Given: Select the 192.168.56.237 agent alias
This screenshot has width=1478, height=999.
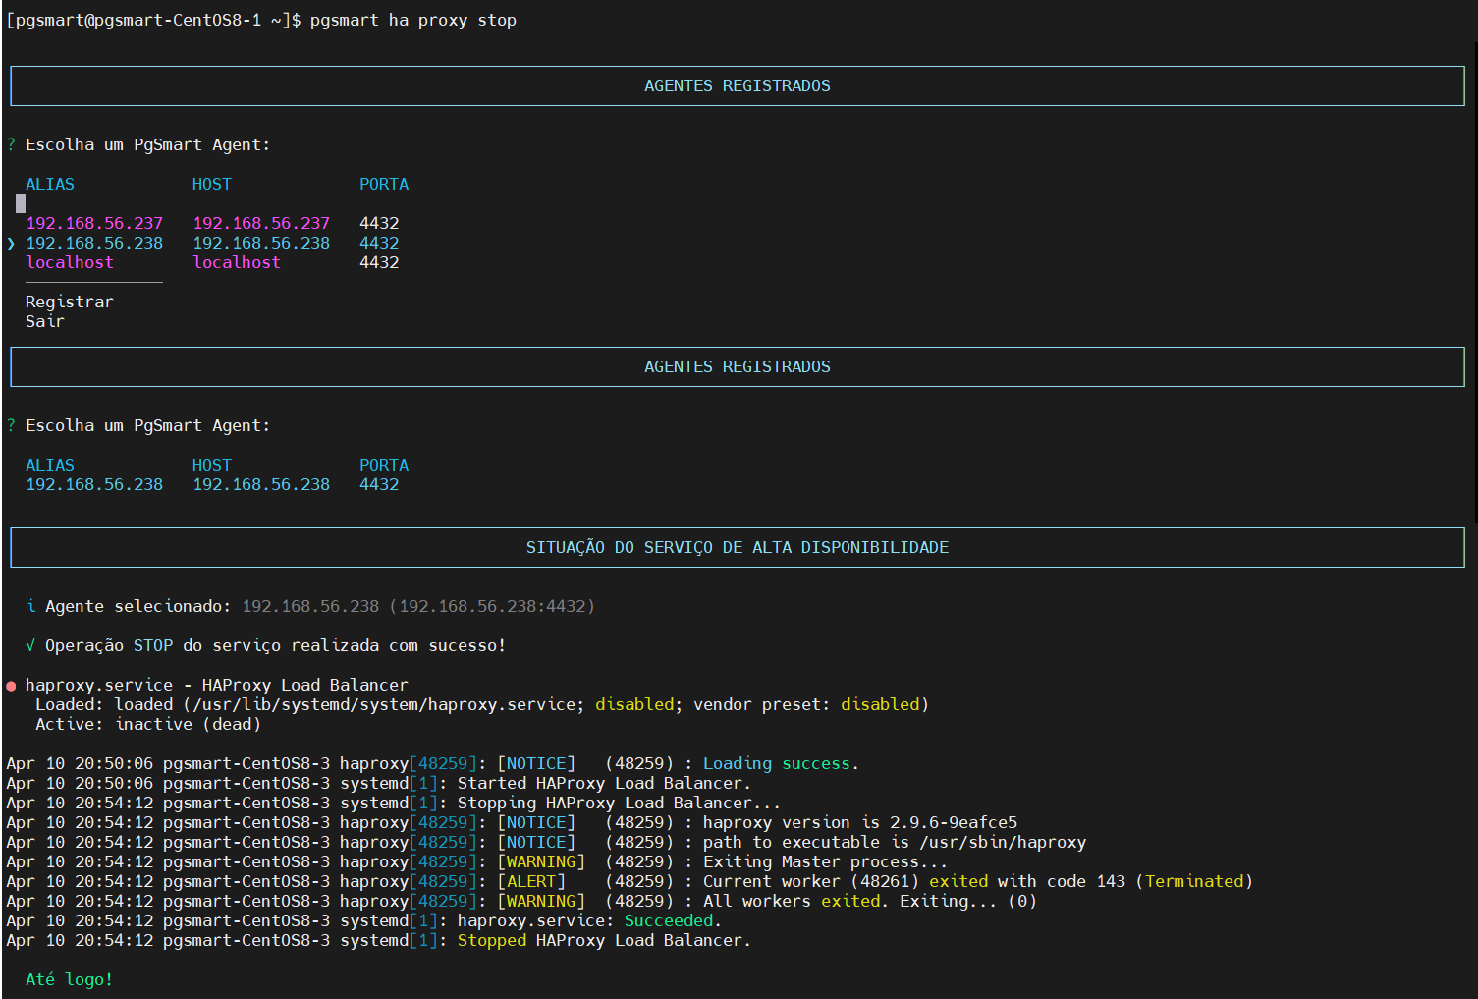Looking at the screenshot, I should click(94, 223).
